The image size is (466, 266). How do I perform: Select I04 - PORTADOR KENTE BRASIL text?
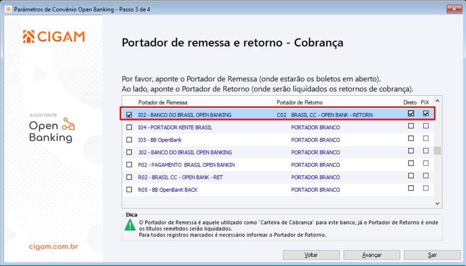coord(175,127)
